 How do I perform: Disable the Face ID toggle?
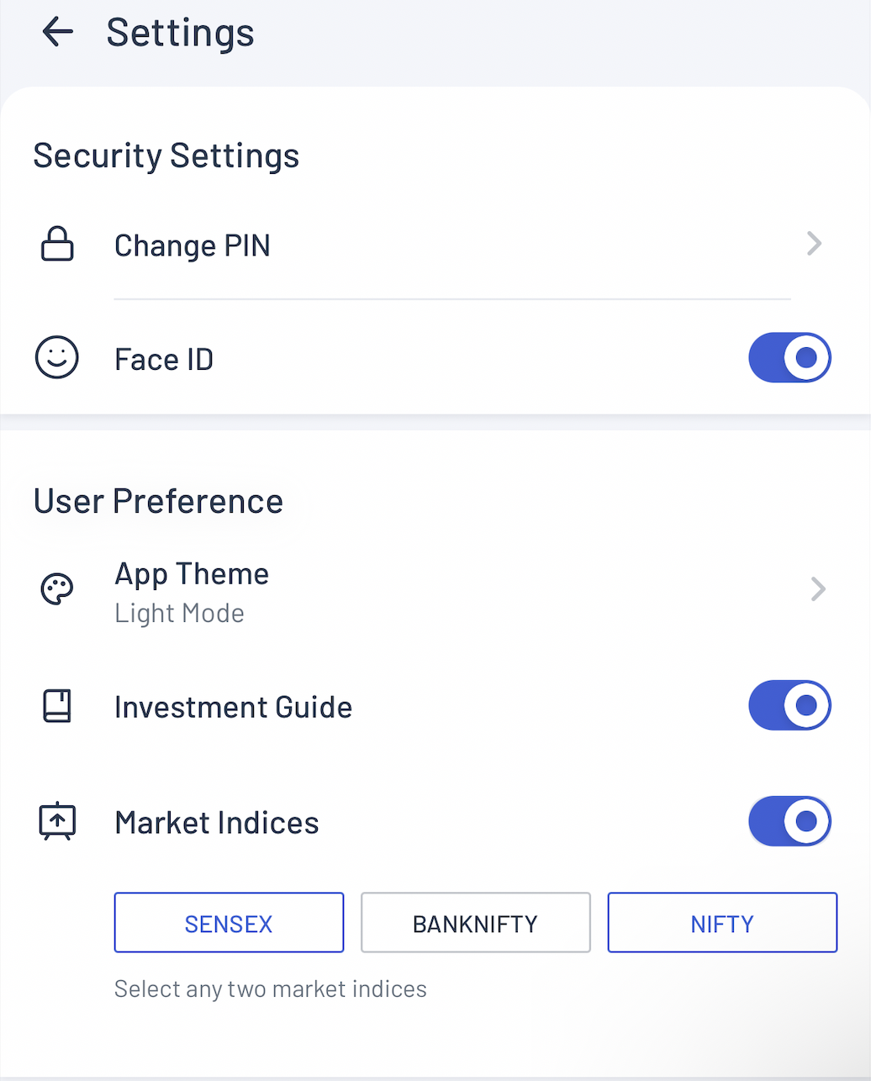[789, 358]
